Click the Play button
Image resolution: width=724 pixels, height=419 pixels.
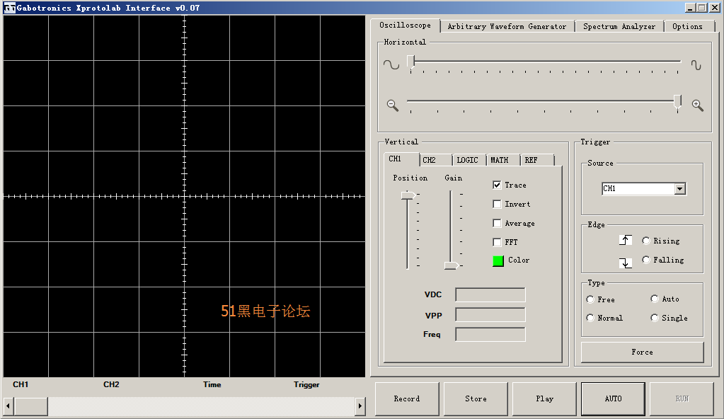coord(544,398)
